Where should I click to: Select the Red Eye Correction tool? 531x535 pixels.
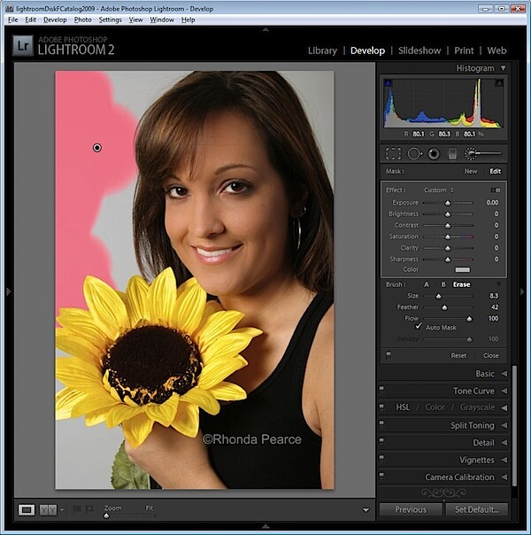coord(434,154)
